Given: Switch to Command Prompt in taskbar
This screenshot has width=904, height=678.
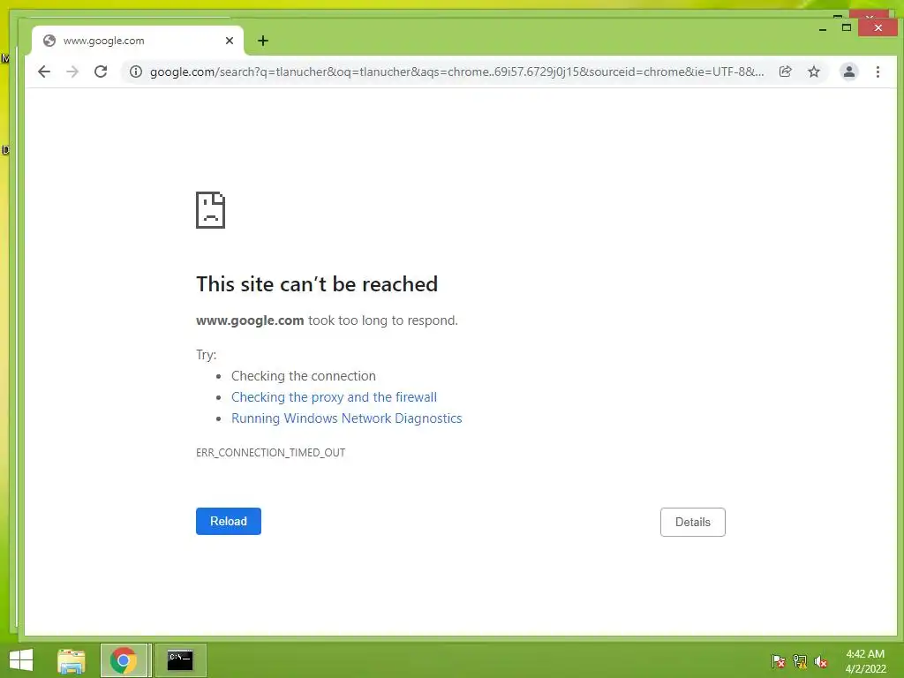Looking at the screenshot, I should (x=180, y=660).
